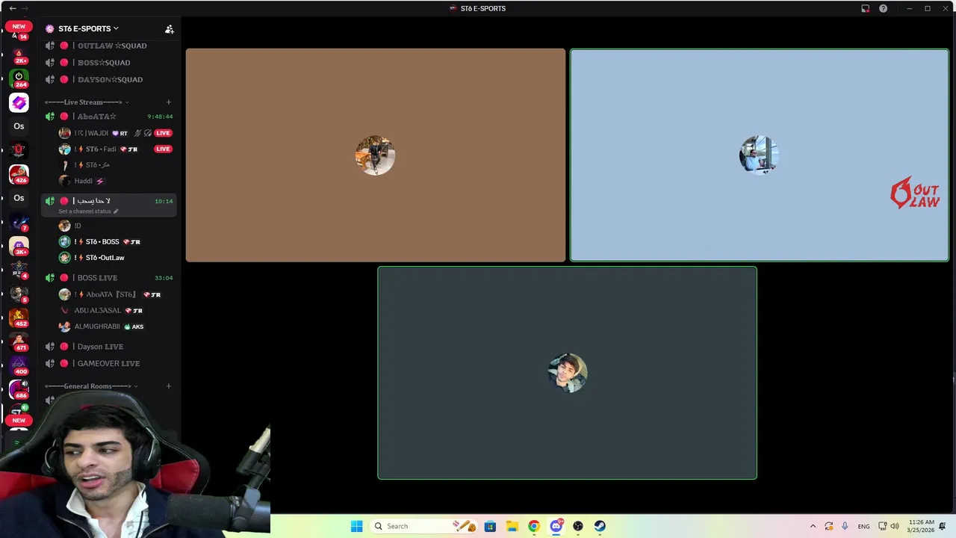The width and height of the screenshot is (956, 538).
Task: Click the NEW unreads pill atop server list
Action: click(x=19, y=26)
